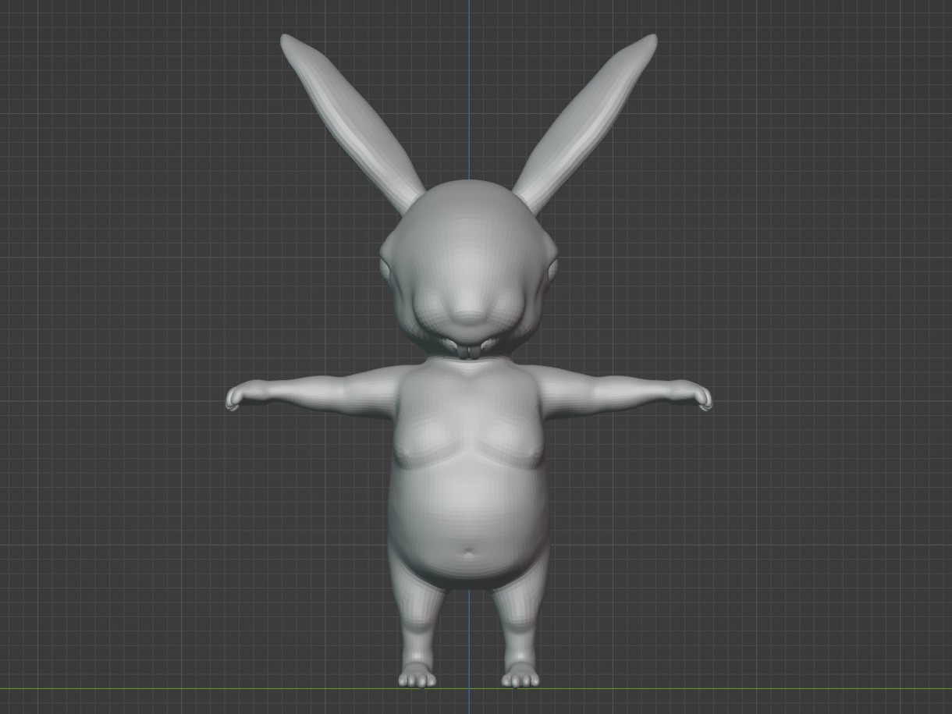The height and width of the screenshot is (714, 952).
Task: Click the foot on the right side
Action: point(520,677)
